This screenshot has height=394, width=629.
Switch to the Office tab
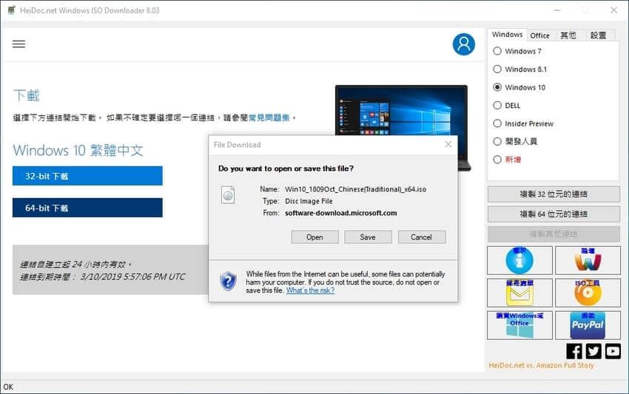point(540,35)
